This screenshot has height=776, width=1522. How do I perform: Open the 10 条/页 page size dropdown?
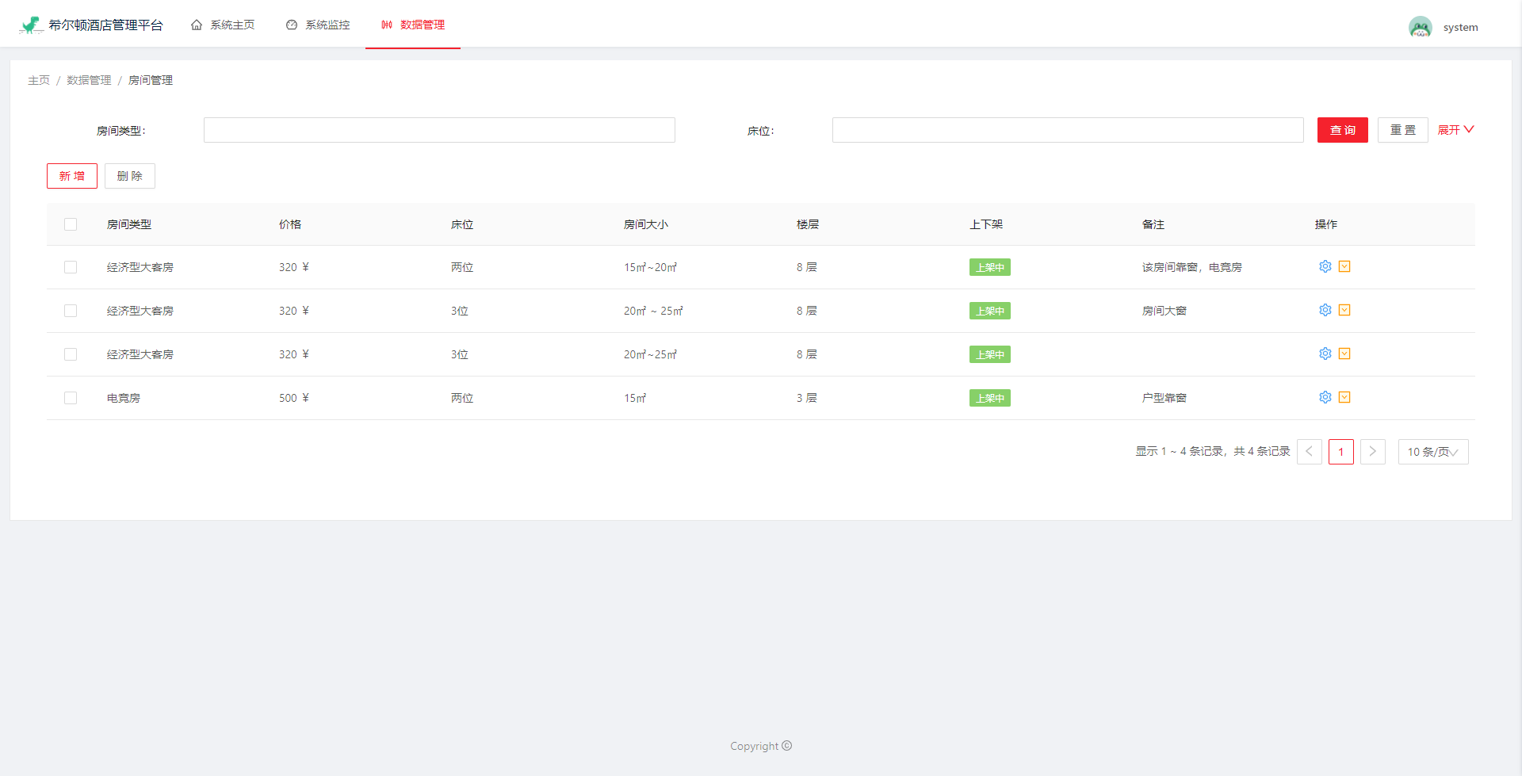[1432, 452]
